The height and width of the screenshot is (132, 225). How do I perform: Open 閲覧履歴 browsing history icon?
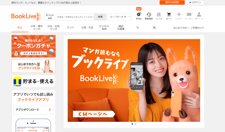coord(149,16)
